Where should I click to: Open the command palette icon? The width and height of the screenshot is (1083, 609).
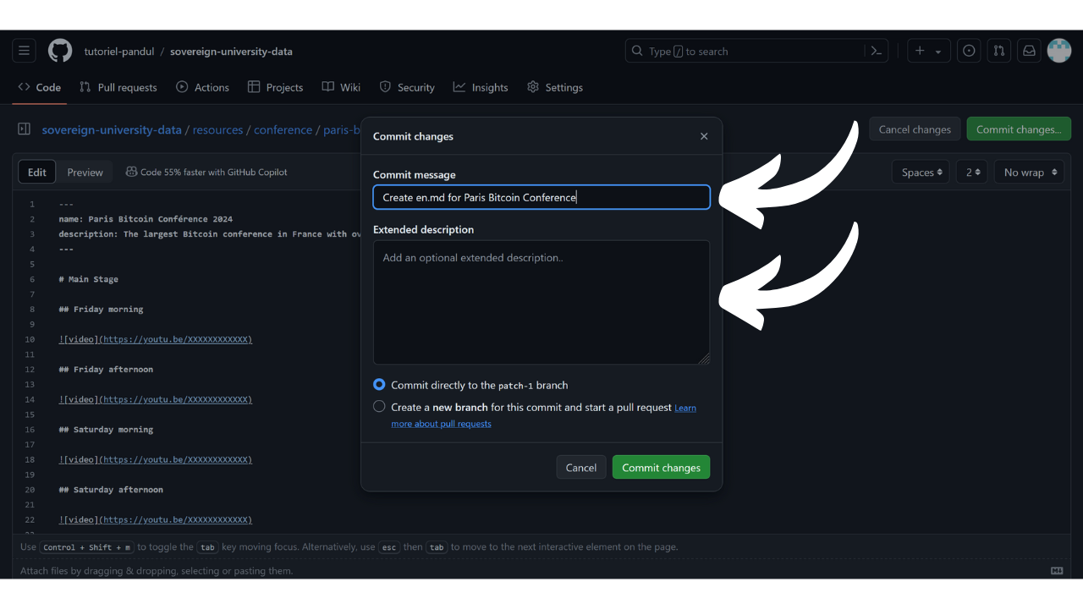click(877, 51)
